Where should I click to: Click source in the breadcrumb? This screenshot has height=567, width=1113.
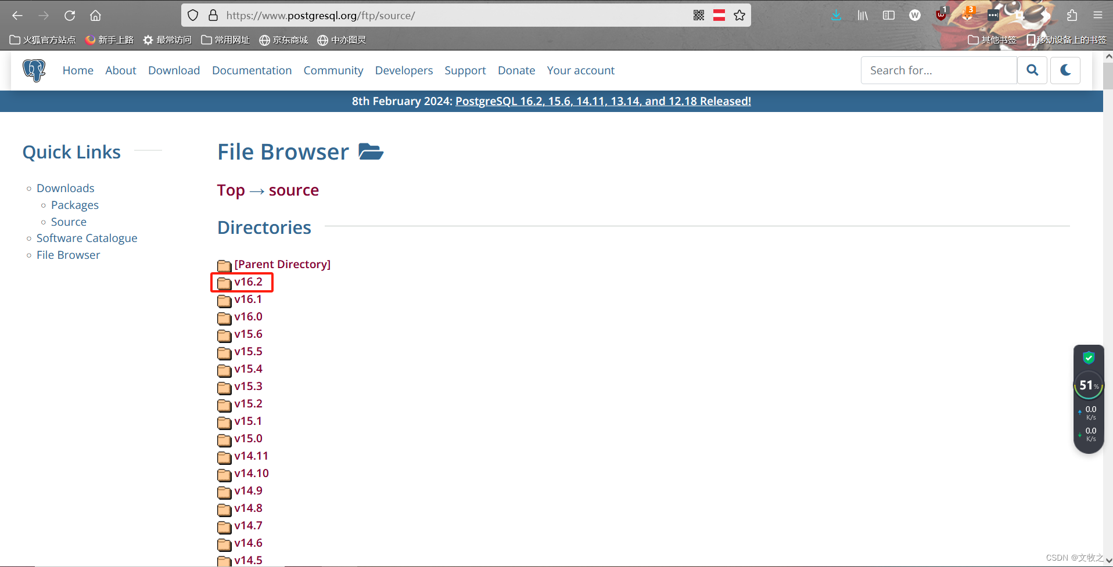click(294, 190)
